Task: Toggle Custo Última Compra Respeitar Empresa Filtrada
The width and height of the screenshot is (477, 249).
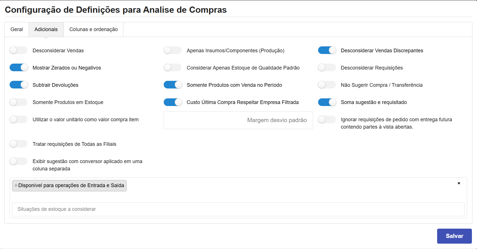Action: (x=173, y=102)
